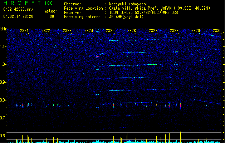This screenshot has width=225, height=143.
Task: Click the date stamp 04.02.14 23:20
Action: click(x=18, y=16)
